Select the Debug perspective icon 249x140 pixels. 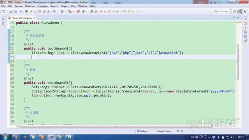245,11
